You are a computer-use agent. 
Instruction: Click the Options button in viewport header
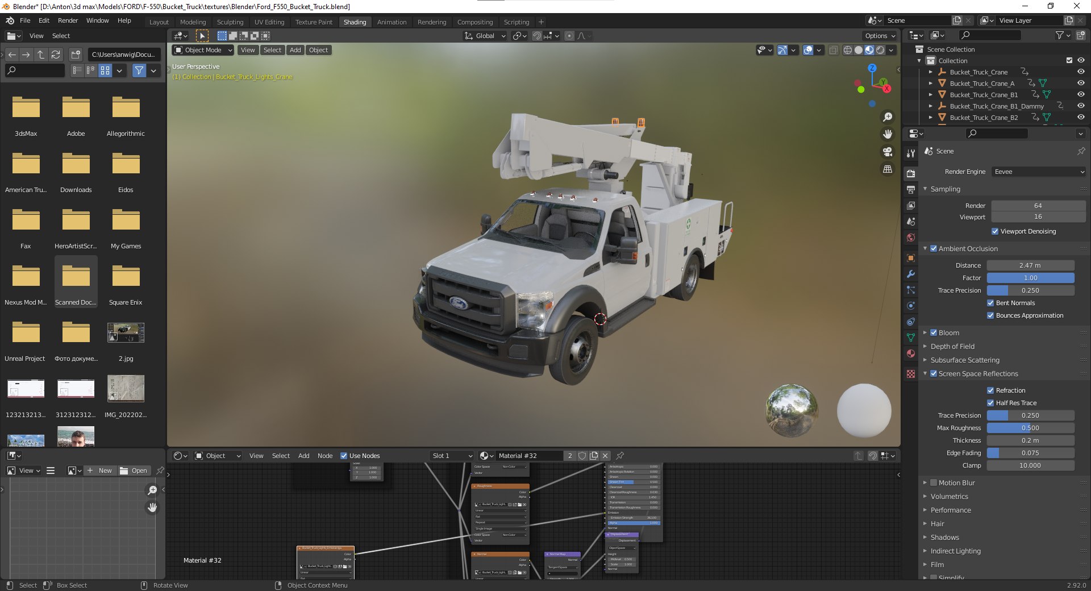coord(880,36)
